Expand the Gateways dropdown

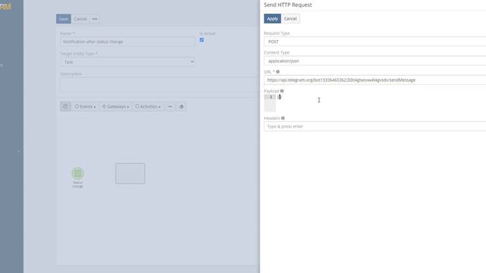tap(115, 106)
